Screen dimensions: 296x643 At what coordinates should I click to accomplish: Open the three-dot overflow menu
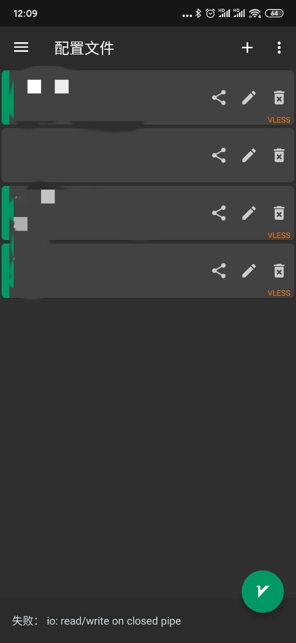coord(279,48)
